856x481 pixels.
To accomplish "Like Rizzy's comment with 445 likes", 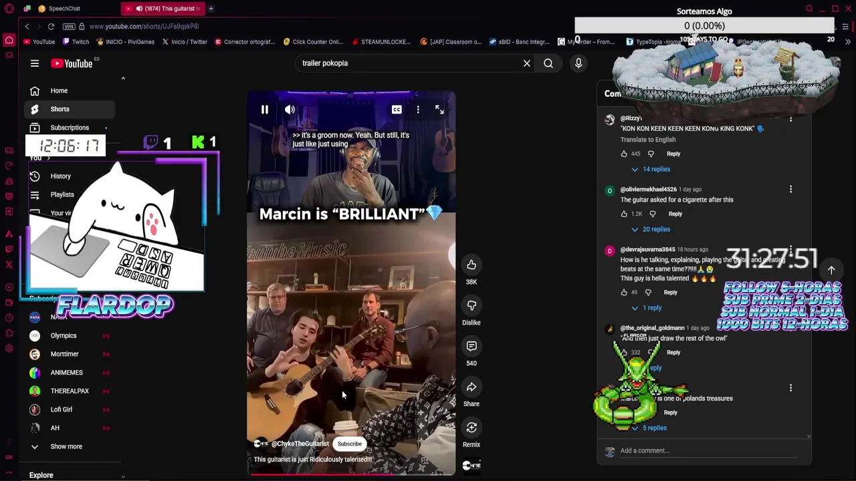I will [624, 154].
